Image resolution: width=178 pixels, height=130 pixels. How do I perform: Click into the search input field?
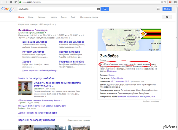56,9
